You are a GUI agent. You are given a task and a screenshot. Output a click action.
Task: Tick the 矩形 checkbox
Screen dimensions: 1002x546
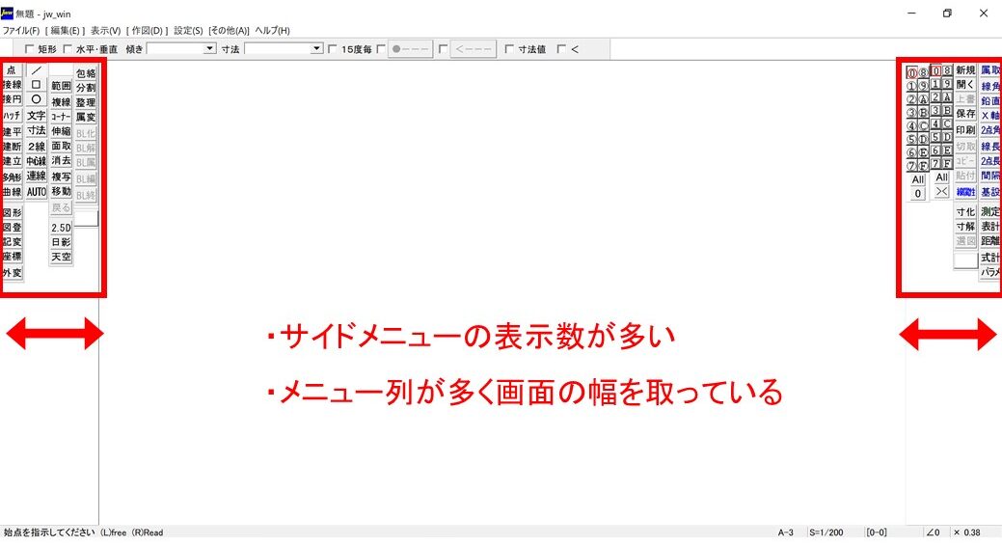click(29, 49)
